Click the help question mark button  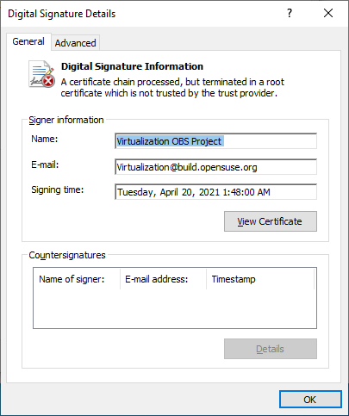click(290, 13)
